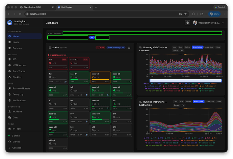This screenshot has height=159, width=233.
Task: Open the Blacklist section
Action: (x=17, y=77)
